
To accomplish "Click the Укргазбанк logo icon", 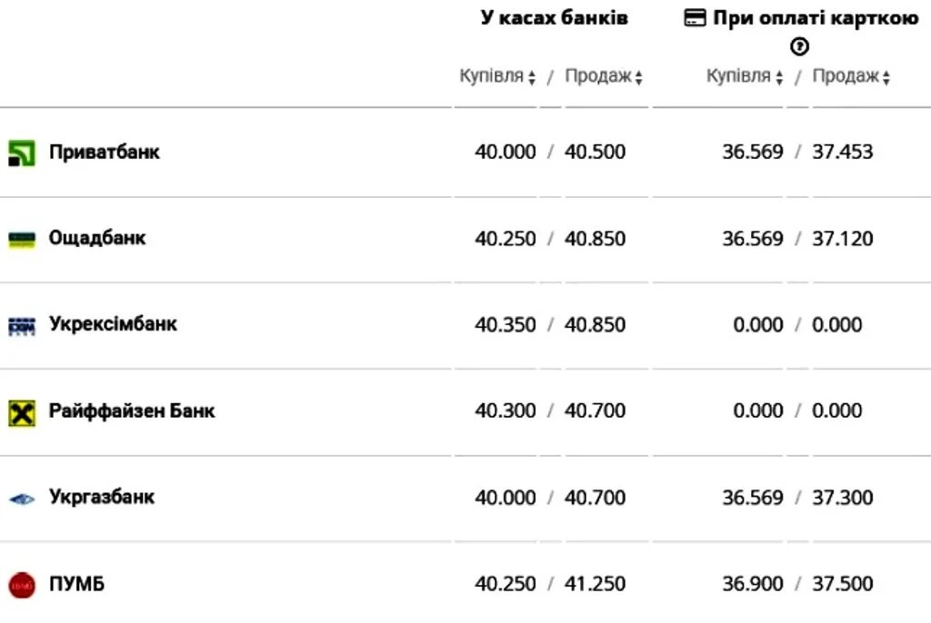I will click(x=22, y=498).
